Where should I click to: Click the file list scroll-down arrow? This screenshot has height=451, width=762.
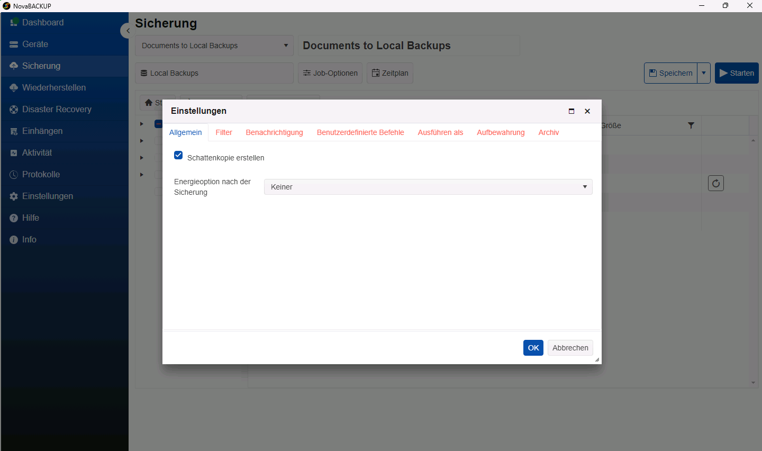click(753, 383)
